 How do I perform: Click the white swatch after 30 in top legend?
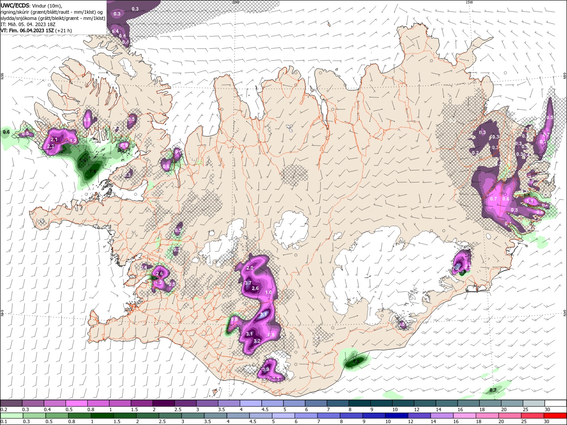[556, 403]
